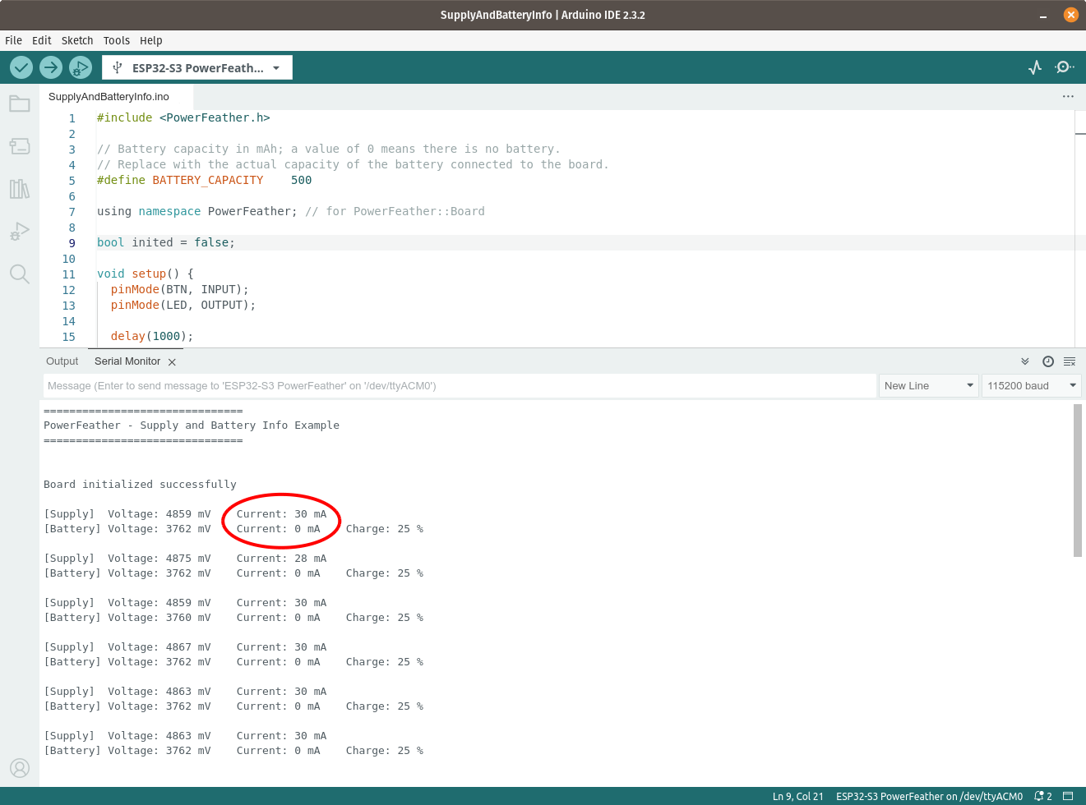Open Search in the left sidebar

pyautogui.click(x=20, y=274)
